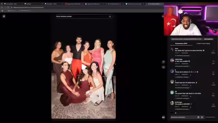This screenshot has width=218, height=123.
Task: Click the @ mention icon in comment box
Action: (x=198, y=117)
